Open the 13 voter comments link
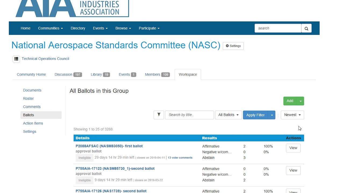Image resolution: width=344 pixels, height=193 pixels. pos(180,158)
